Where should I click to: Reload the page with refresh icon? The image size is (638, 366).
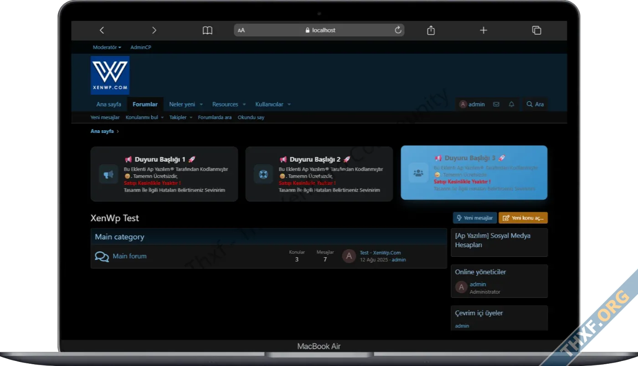(398, 30)
